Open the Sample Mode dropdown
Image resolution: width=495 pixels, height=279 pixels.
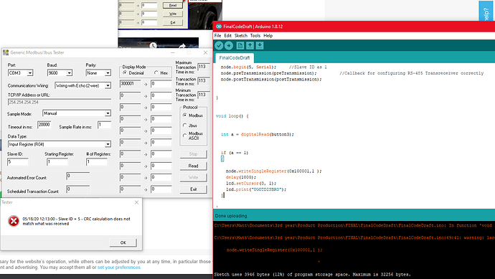tap(108, 113)
